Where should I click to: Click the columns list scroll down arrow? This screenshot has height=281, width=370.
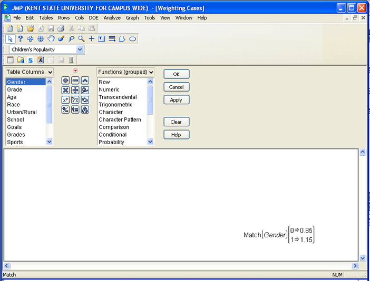(x=50, y=142)
